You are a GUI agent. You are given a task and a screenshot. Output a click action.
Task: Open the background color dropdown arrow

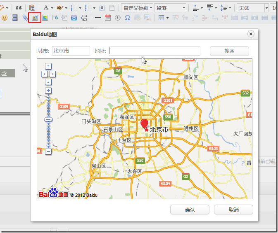pyautogui.click(x=66, y=8)
